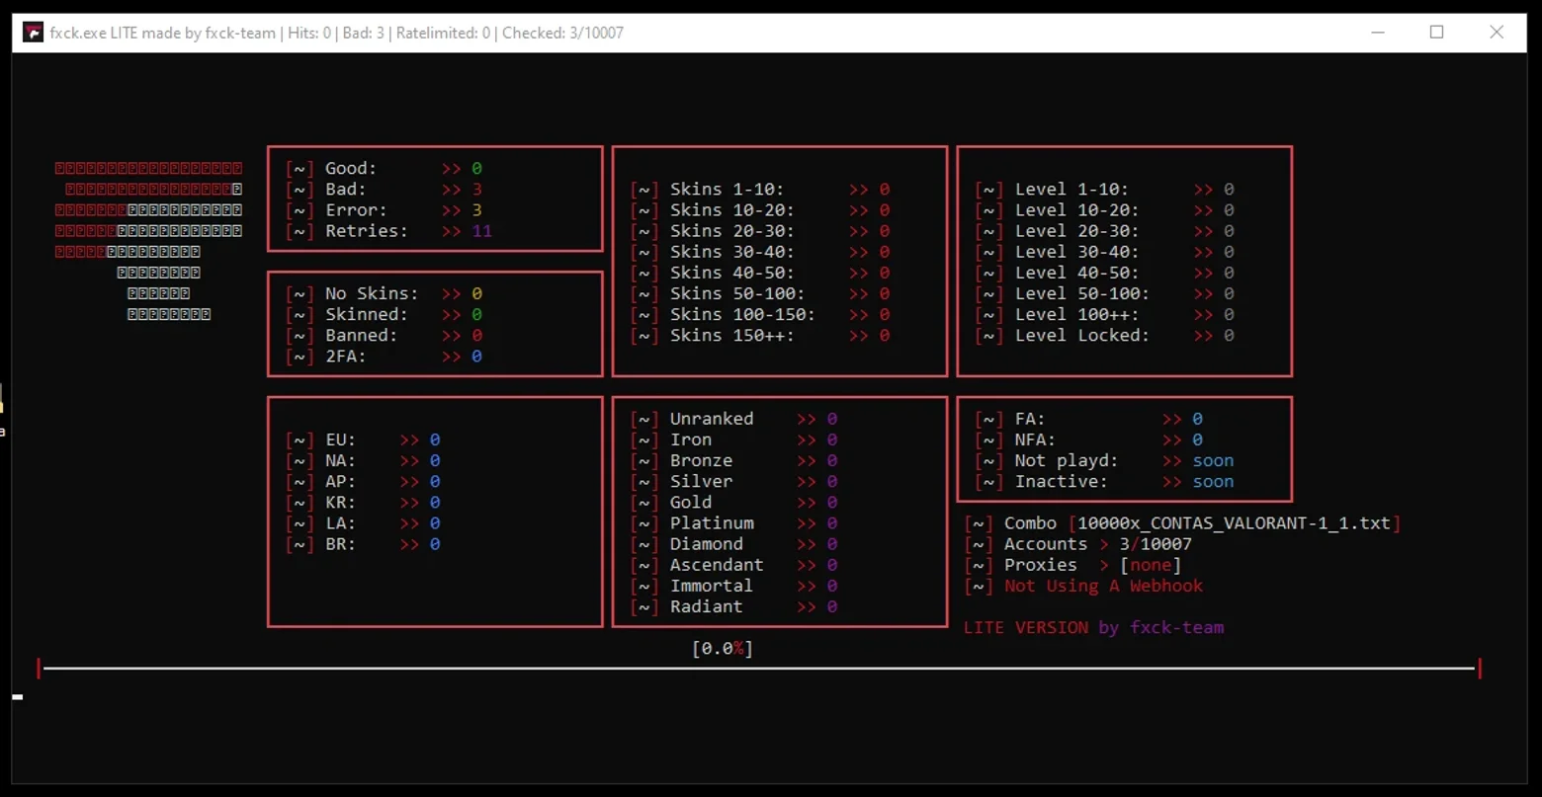Click the "2FA:" row
The height and width of the screenshot is (797, 1542).
tap(385, 357)
